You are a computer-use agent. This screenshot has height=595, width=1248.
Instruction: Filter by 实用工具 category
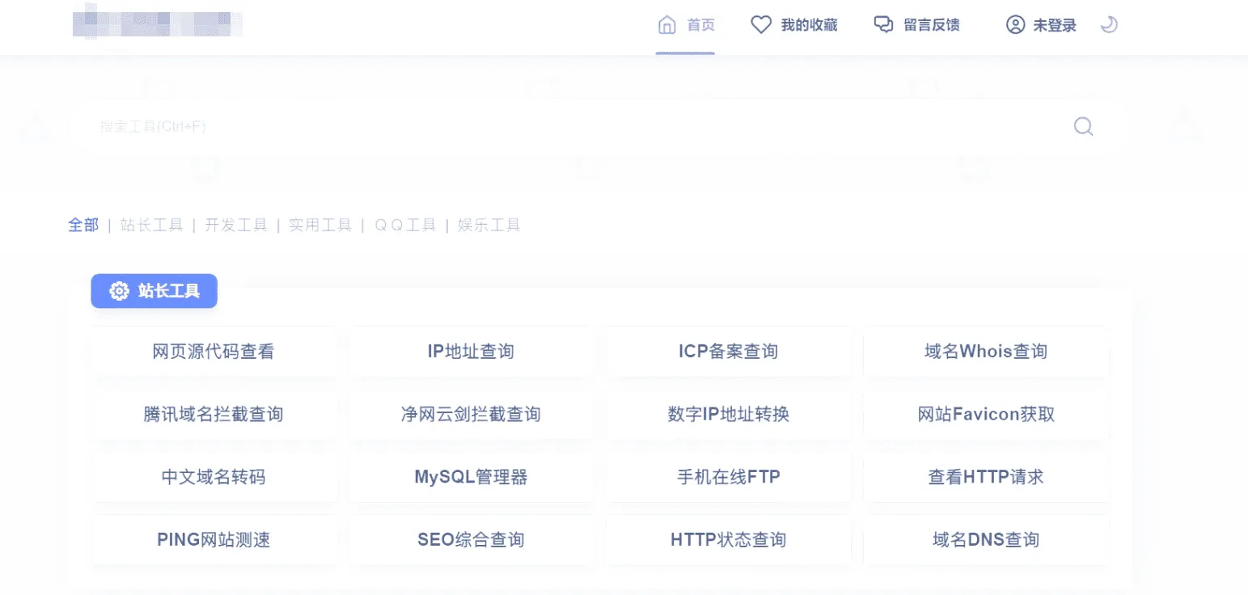click(x=320, y=226)
